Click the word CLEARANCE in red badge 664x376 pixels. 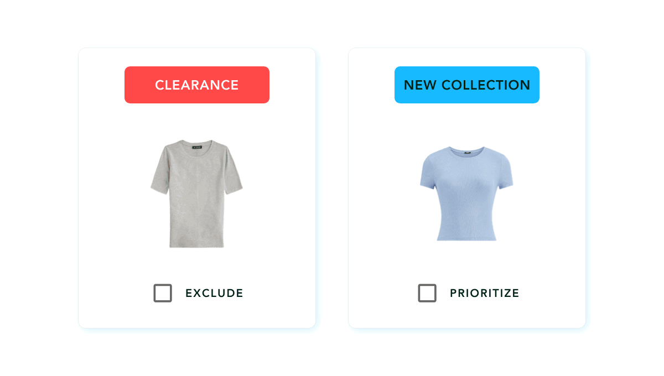coord(197,85)
